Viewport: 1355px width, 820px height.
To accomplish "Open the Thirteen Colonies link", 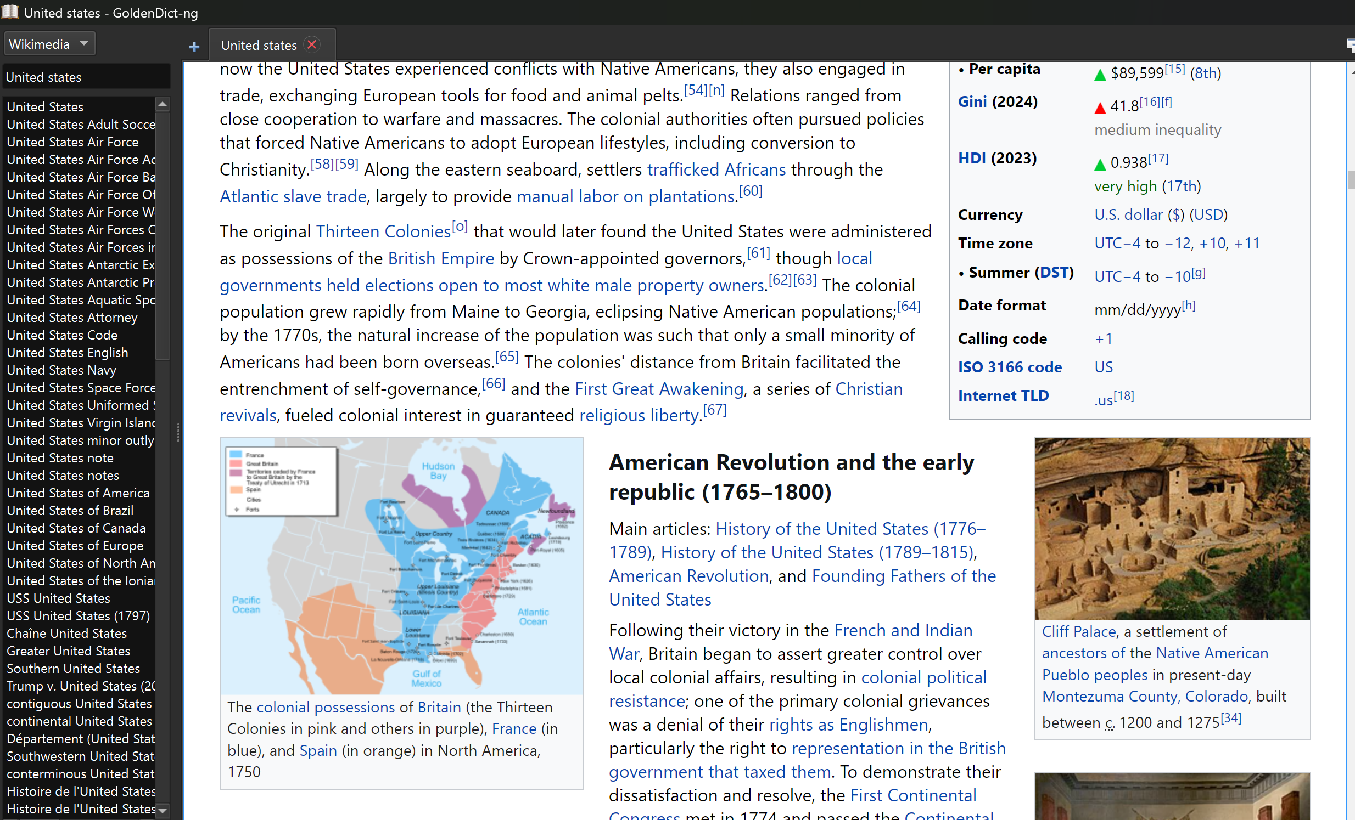I will 383,232.
